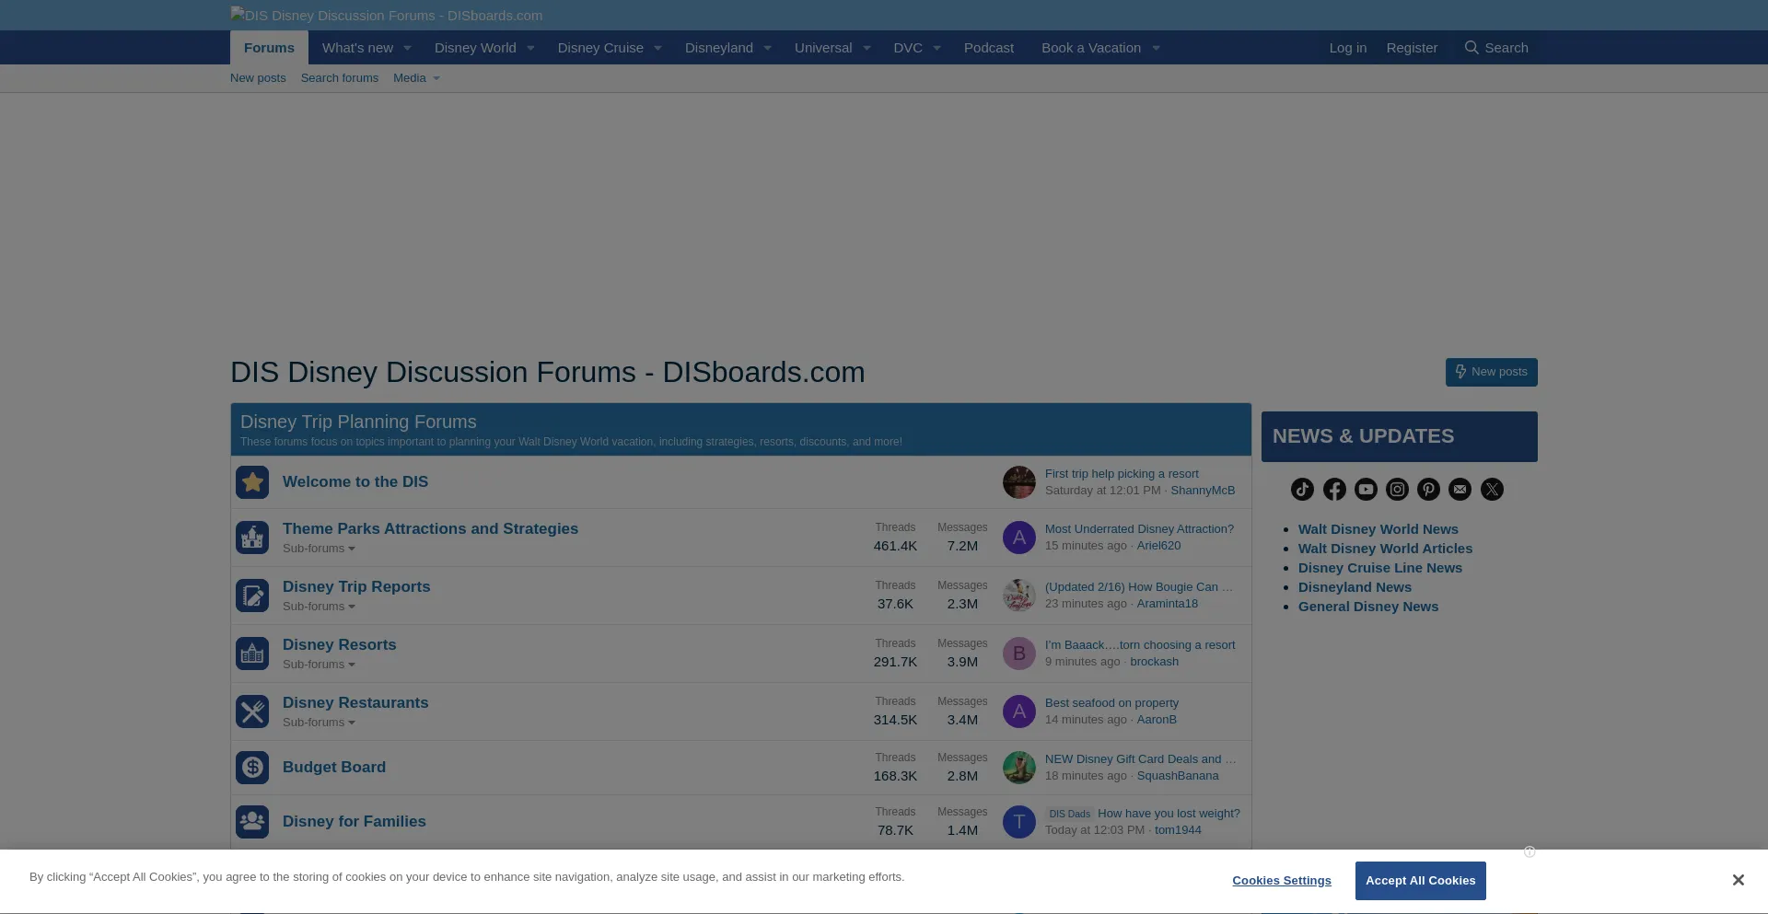This screenshot has width=1768, height=914.
Task: Click the fork and knife Restaurants icon
Action: point(252,712)
